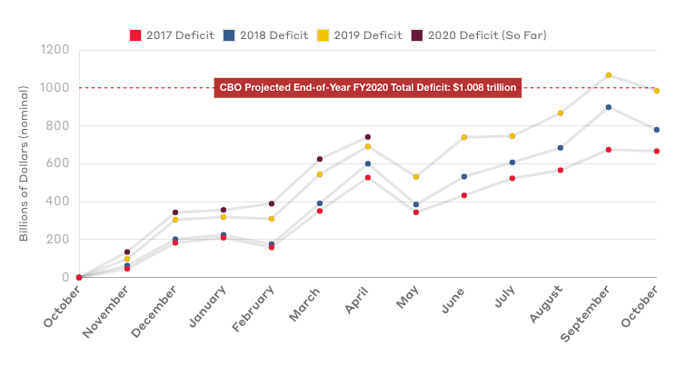Screen dimensions: 686x375
Task: Click the 2020 December data point
Action: tap(175, 212)
